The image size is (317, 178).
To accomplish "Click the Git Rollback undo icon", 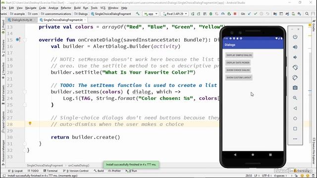I will [x=267, y=14].
